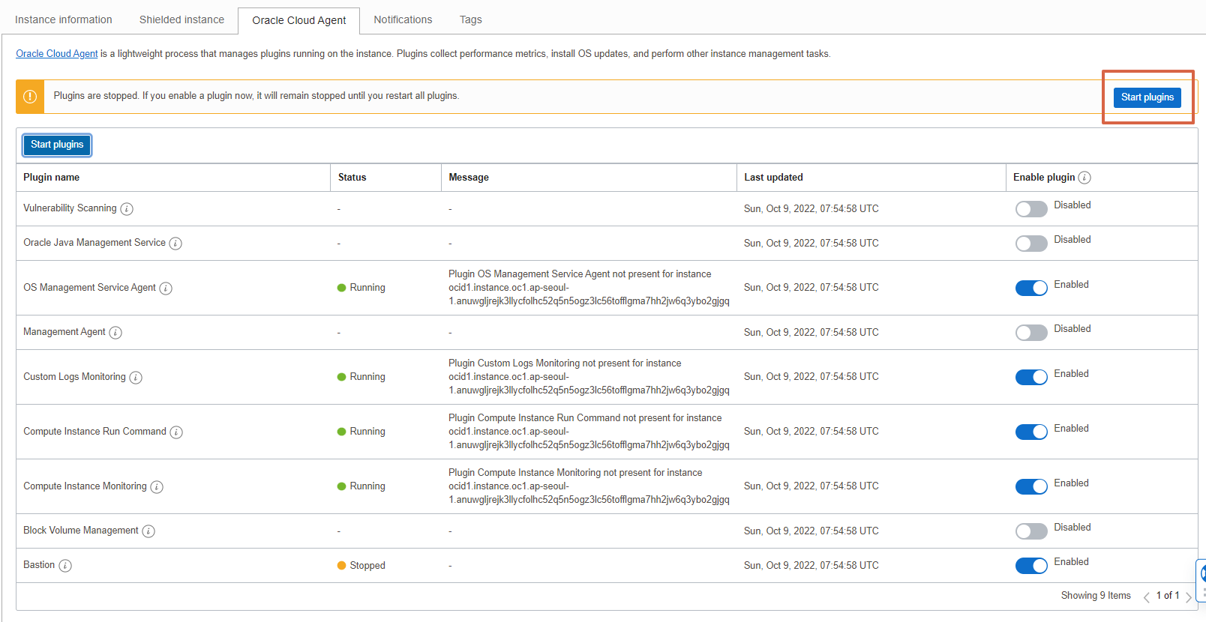
Task: Click message for OS Management Service Agent
Action: pos(589,288)
